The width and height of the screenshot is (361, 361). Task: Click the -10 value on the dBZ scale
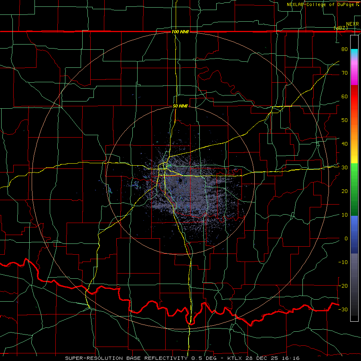(x=343, y=262)
